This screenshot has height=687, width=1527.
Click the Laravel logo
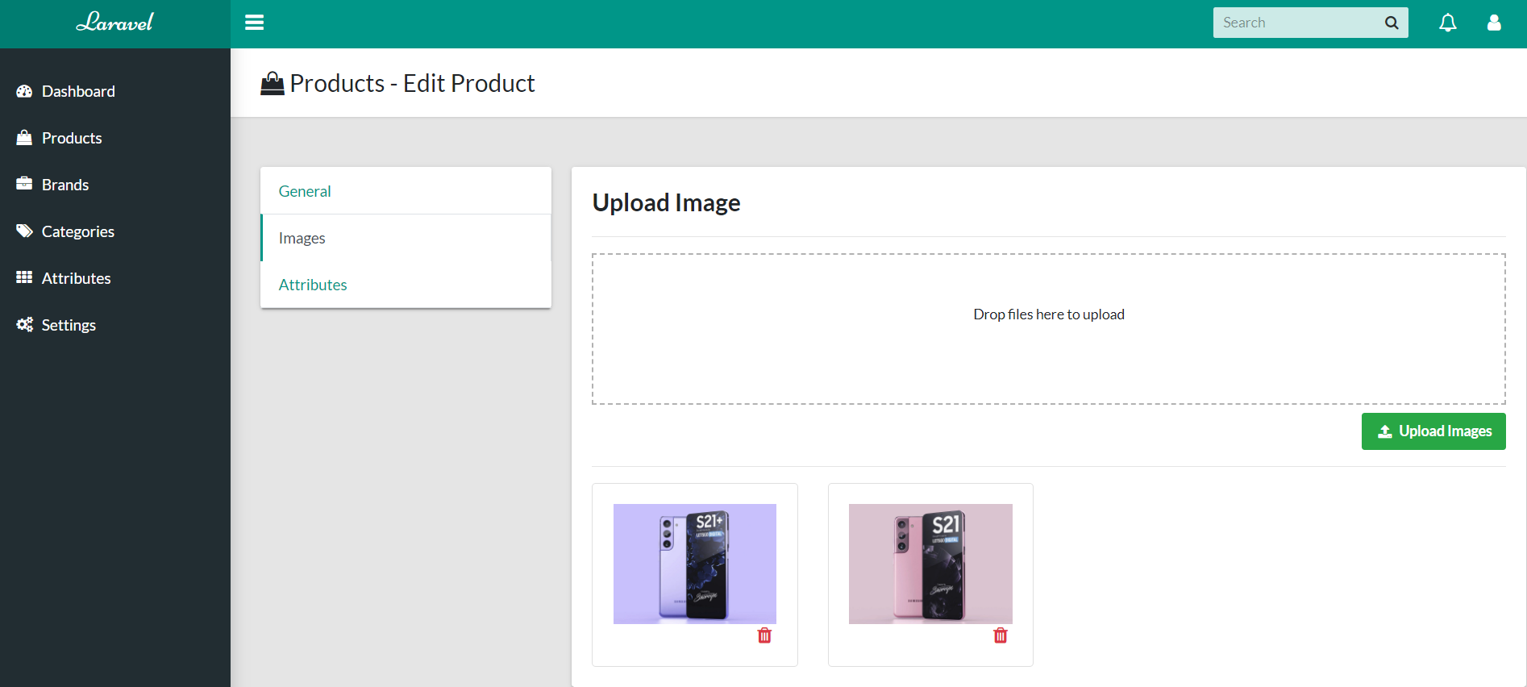pyautogui.click(x=114, y=23)
